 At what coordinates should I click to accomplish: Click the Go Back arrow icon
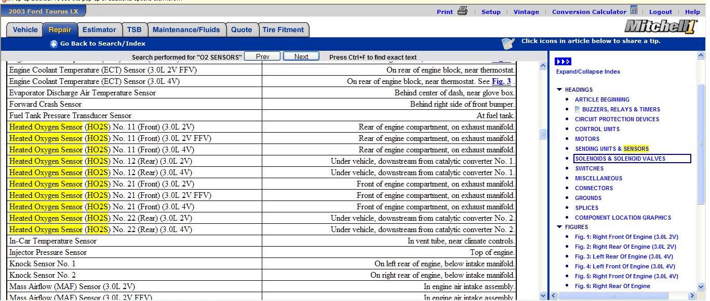click(53, 44)
